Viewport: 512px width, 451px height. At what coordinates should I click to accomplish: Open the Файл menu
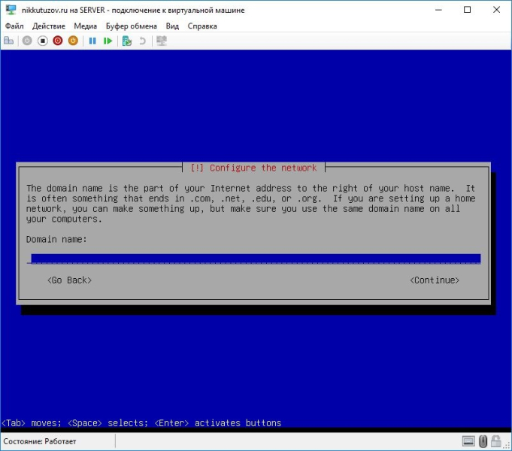tap(14, 26)
